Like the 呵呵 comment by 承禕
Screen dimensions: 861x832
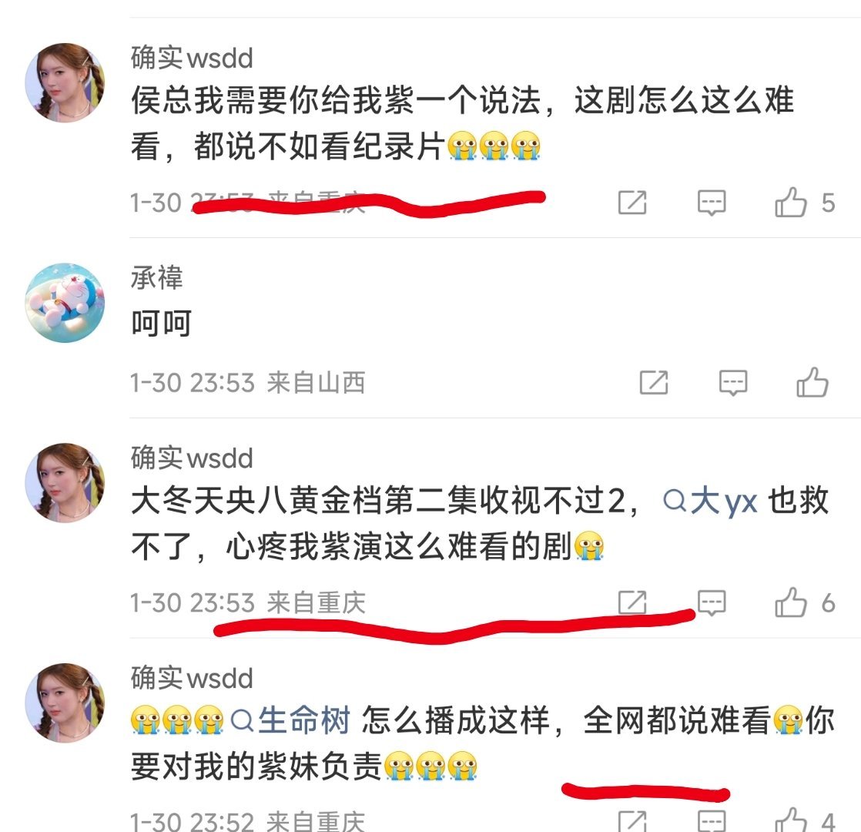point(812,382)
